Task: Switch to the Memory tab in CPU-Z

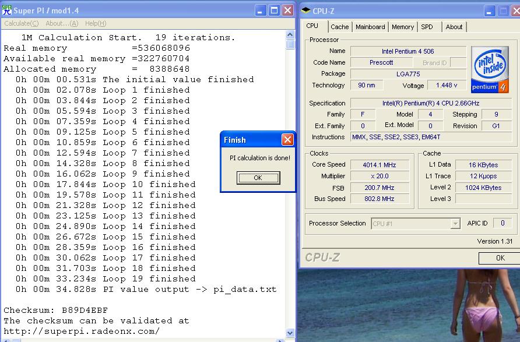Action: click(x=403, y=27)
